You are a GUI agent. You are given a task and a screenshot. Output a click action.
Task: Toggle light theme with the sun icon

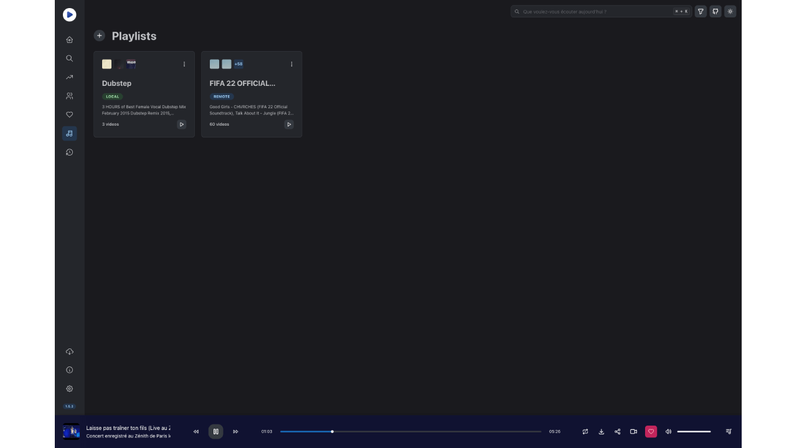coord(730,11)
